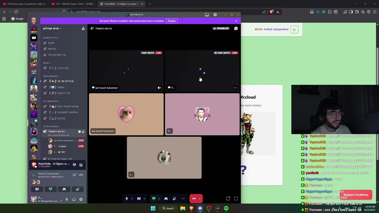Unmute we touch katamari's stream
Image resolution: width=379 pixels, height=213 pixels.
tap(159, 88)
